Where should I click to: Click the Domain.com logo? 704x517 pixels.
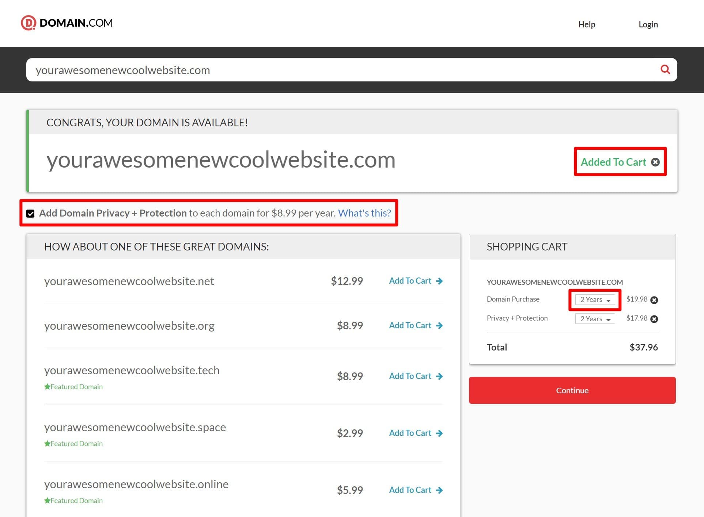coord(67,23)
